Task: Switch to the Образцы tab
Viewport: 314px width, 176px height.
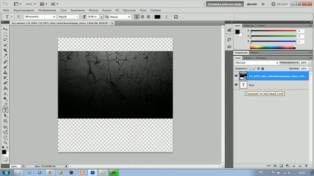Action: pos(249,25)
